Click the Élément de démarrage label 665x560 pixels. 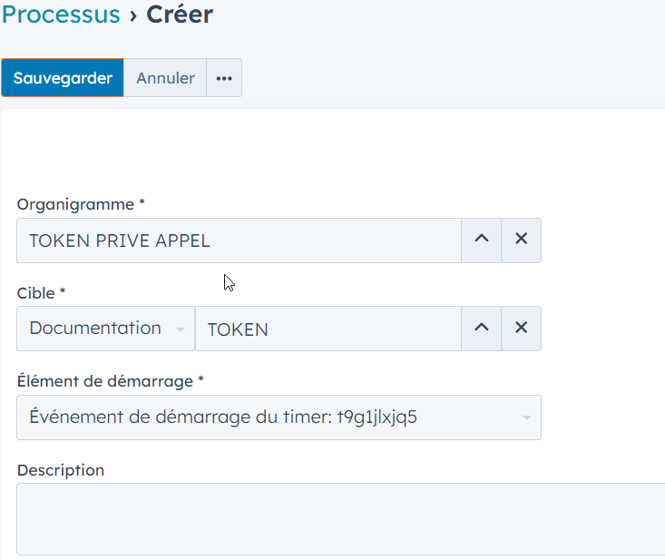(109, 381)
